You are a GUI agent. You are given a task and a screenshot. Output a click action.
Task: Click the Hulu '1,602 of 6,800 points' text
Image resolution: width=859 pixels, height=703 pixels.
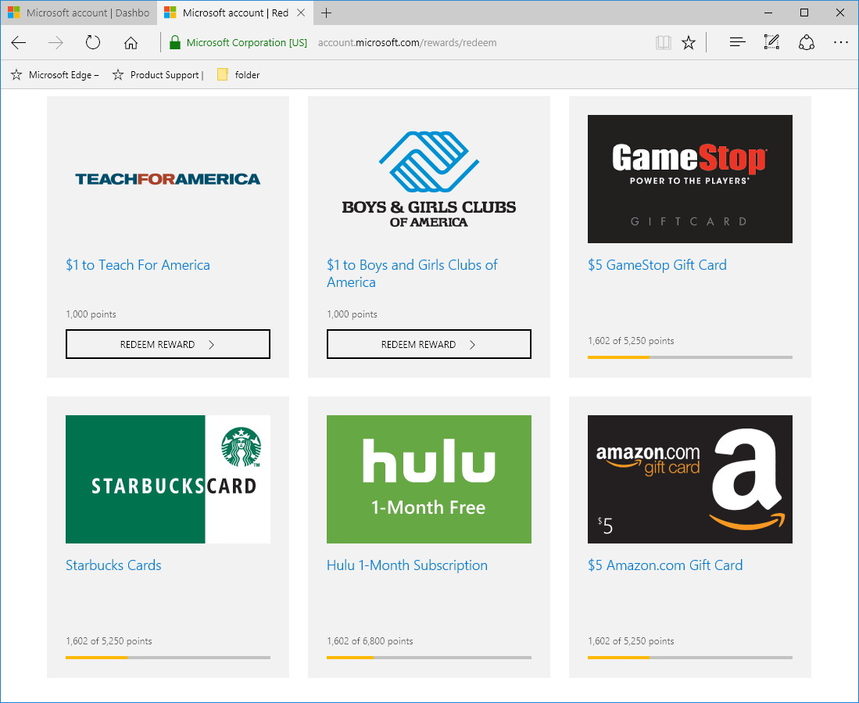click(x=370, y=641)
